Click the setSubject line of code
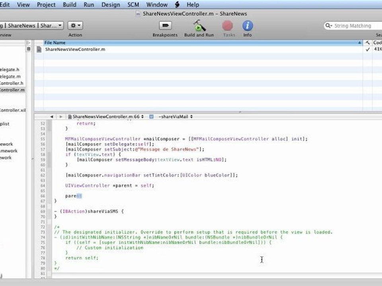The width and height of the screenshot is (382, 286). [x=135, y=149]
